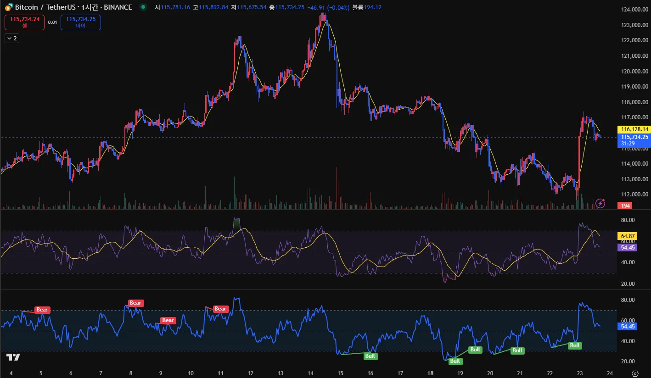Viewport: 651px width, 378px height.
Task: Click the 120,000.00 price axis label
Action: tap(634, 72)
